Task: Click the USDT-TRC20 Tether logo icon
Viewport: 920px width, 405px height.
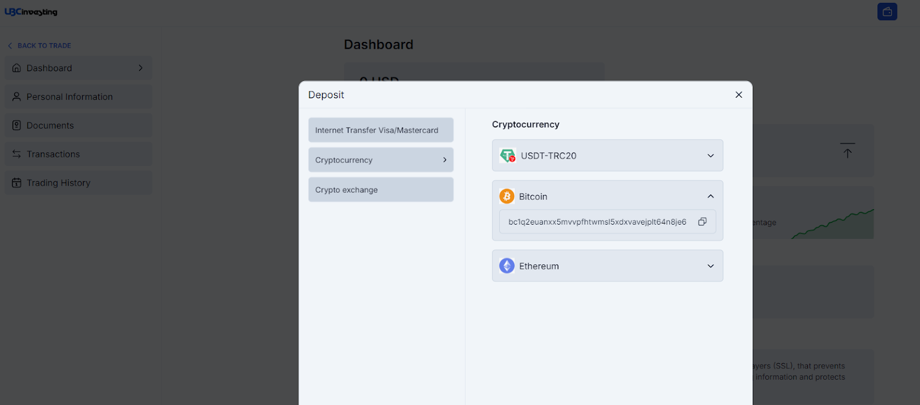Action: 508,156
